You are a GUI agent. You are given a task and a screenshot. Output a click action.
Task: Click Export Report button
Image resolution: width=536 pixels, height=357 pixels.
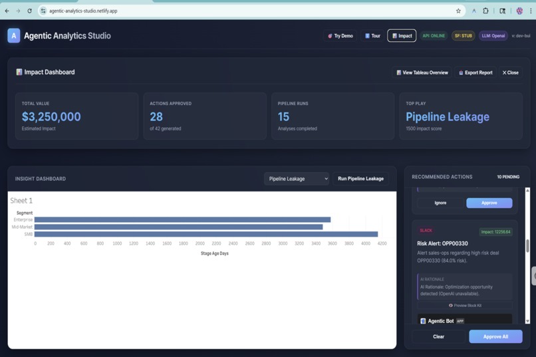[475, 72]
